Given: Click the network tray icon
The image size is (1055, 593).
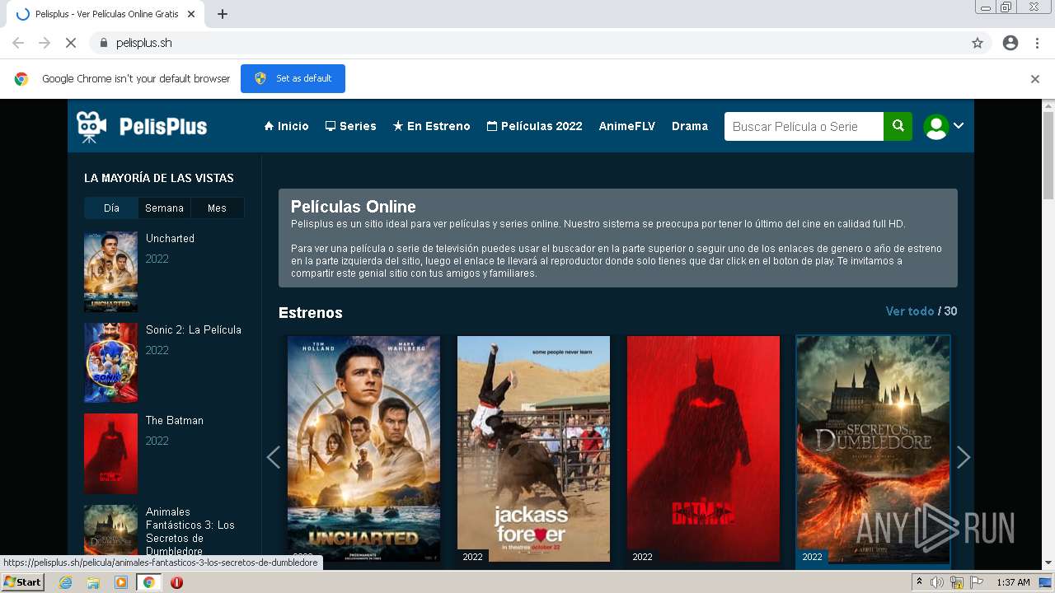Looking at the screenshot, I should [957, 582].
